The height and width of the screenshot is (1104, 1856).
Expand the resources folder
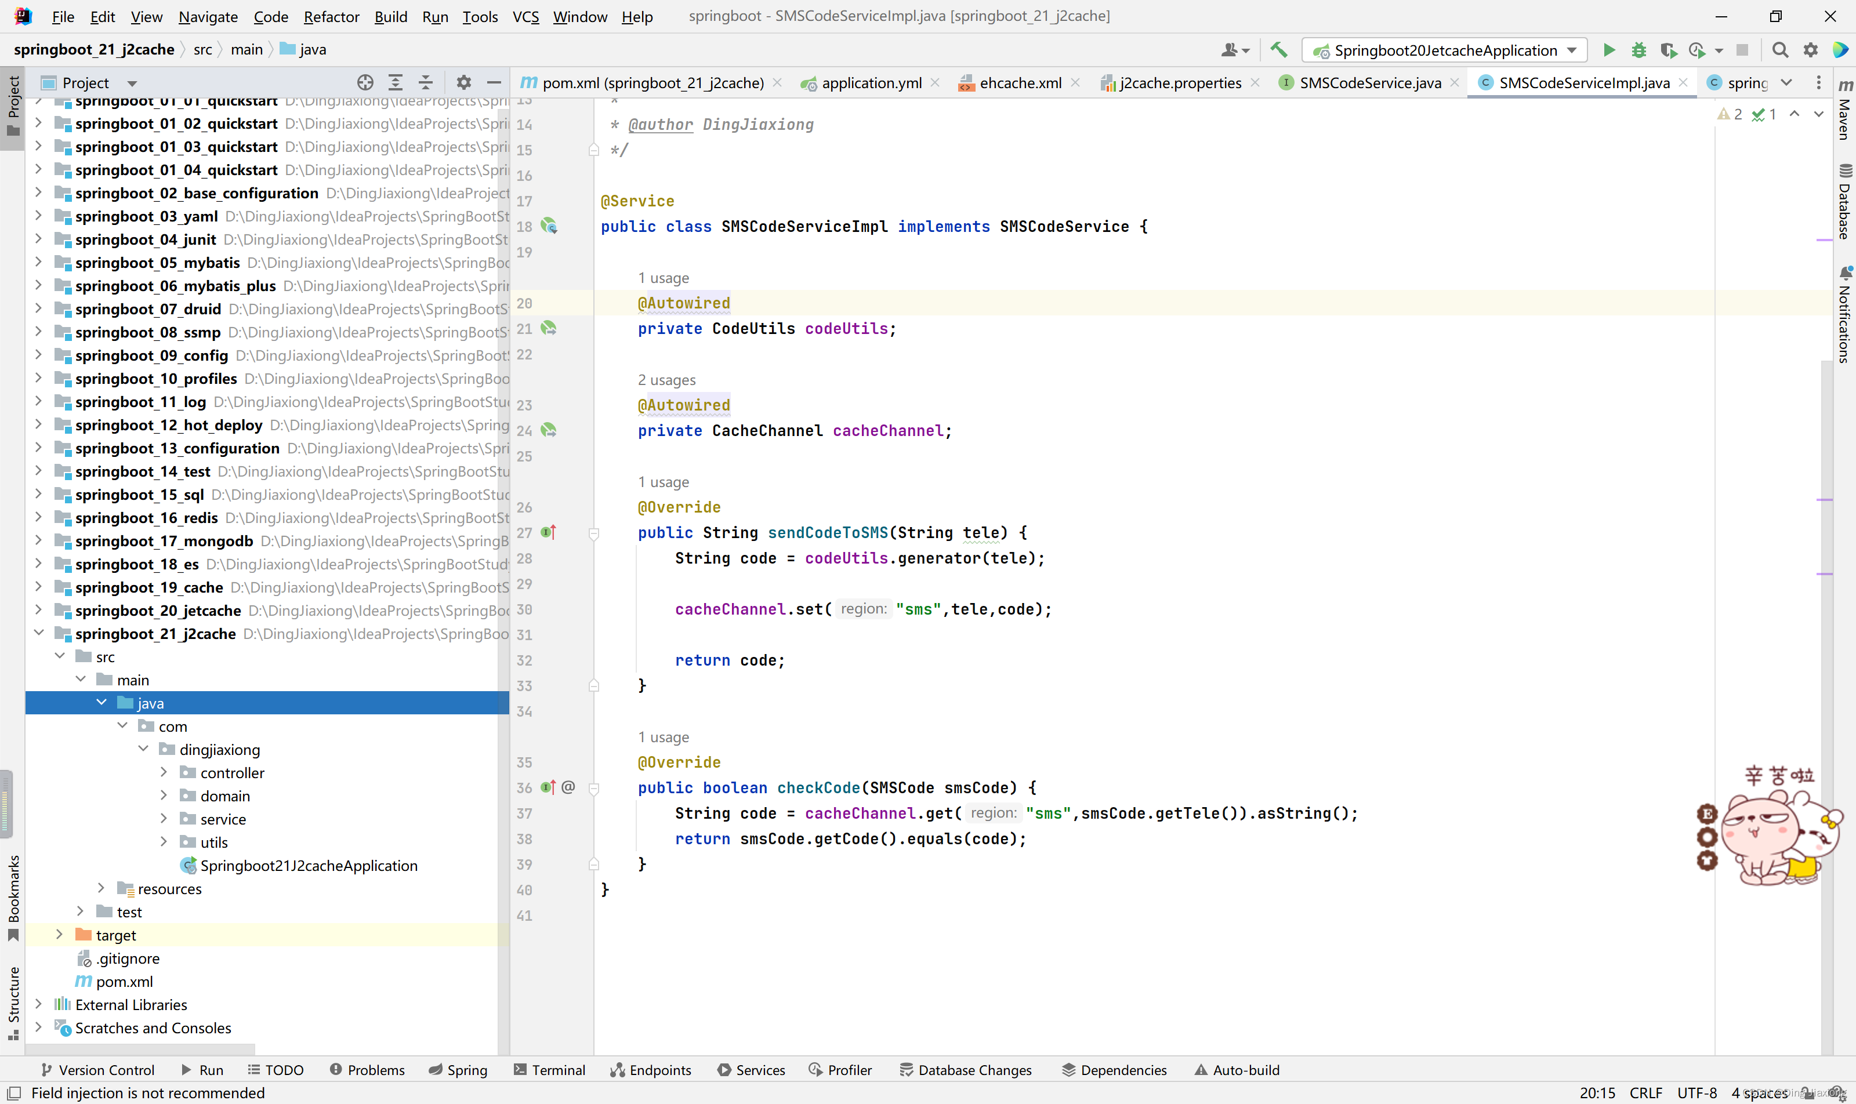[101, 888]
